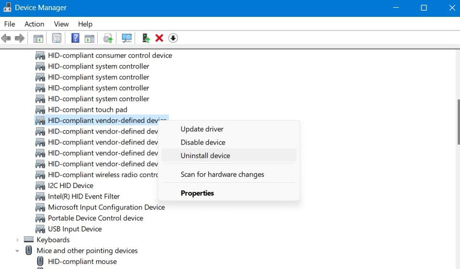This screenshot has height=269, width=460.
Task: Click the Keyboards category icon
Action: [29, 240]
